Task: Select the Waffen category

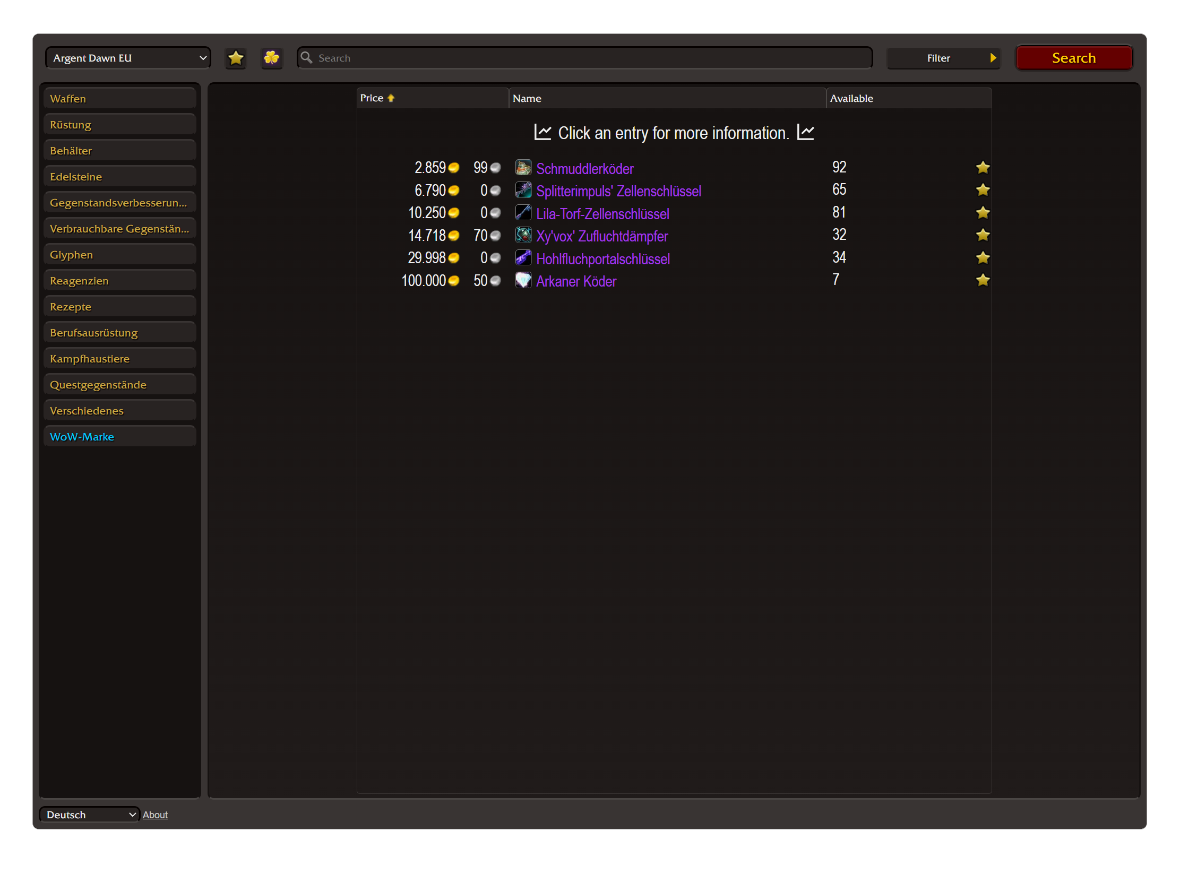Action: point(120,99)
